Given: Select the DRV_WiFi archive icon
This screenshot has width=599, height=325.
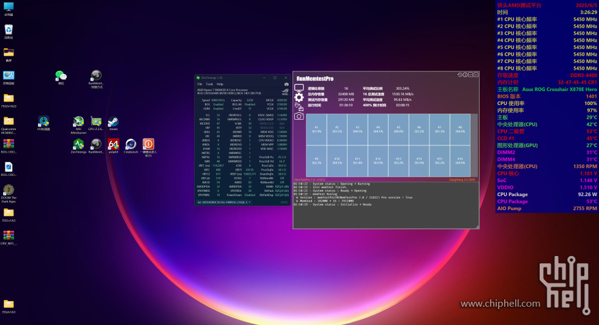Looking at the screenshot, I should point(9,236).
